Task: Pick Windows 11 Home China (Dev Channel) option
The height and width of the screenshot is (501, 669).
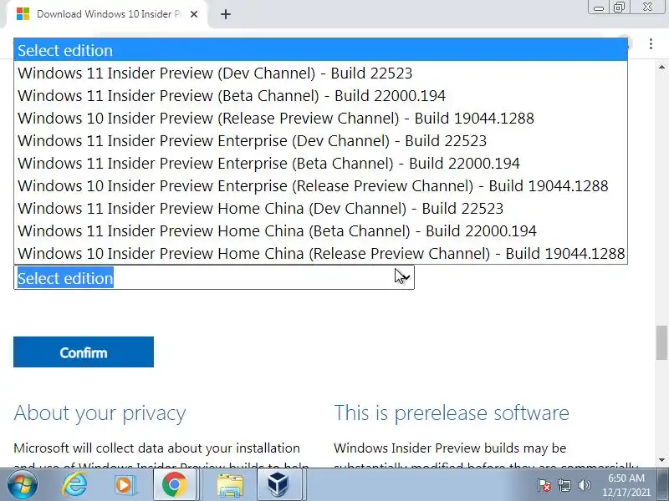Action: [x=320, y=208]
